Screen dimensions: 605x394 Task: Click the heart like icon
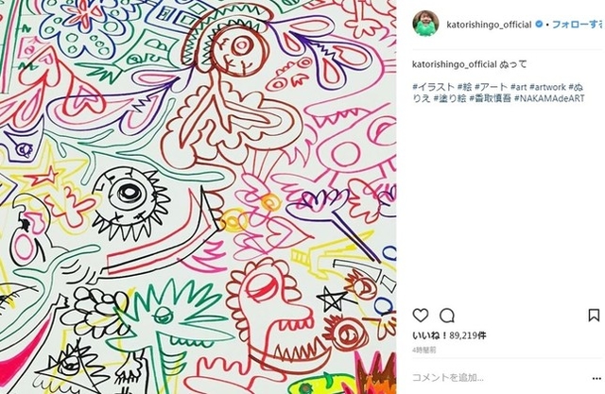[x=420, y=316]
